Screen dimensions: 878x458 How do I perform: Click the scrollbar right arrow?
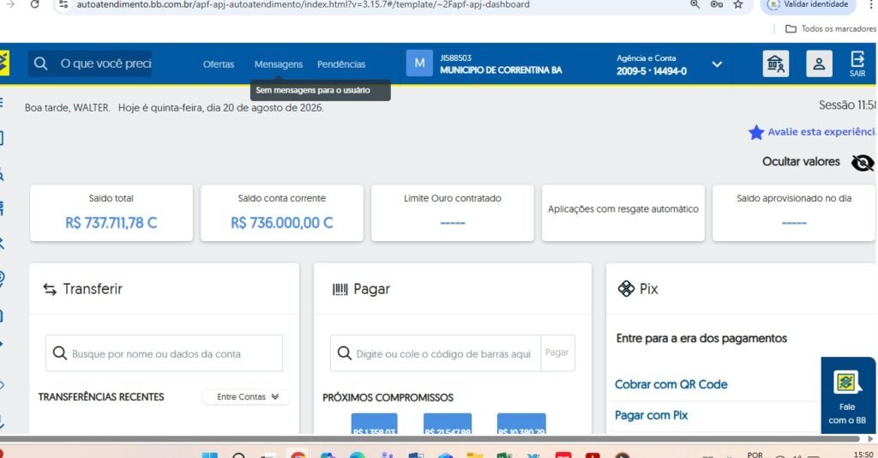coord(870,439)
